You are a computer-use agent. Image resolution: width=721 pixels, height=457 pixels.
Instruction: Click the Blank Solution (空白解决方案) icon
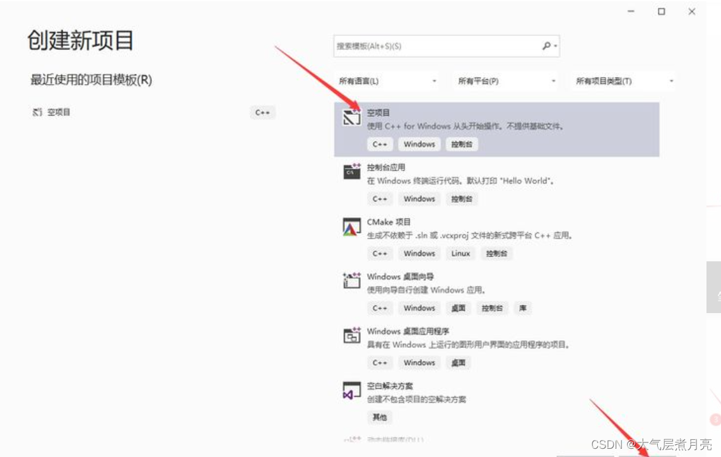coord(352,391)
